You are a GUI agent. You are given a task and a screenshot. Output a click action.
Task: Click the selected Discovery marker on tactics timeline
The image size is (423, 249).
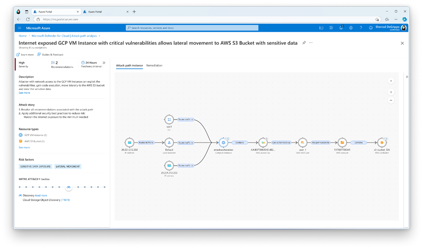[69, 187]
